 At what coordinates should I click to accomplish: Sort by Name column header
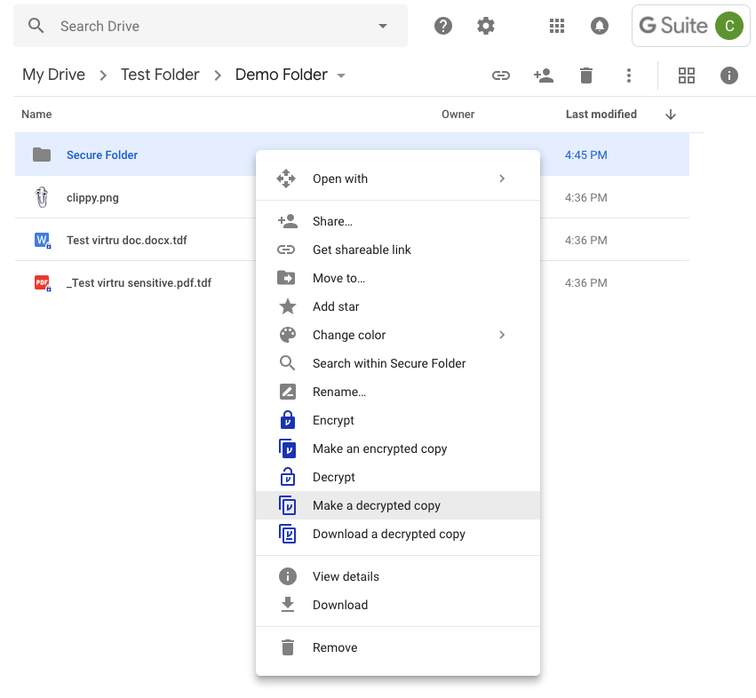click(x=36, y=115)
